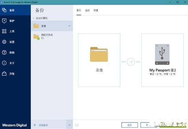Switch to the 活动 tab
188x129 pixels.
[87, 11]
